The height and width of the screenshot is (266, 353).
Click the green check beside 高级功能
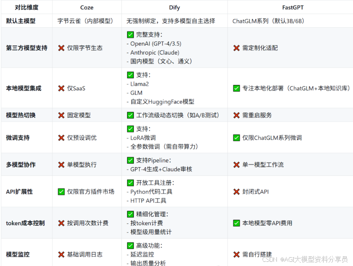click(x=130, y=245)
